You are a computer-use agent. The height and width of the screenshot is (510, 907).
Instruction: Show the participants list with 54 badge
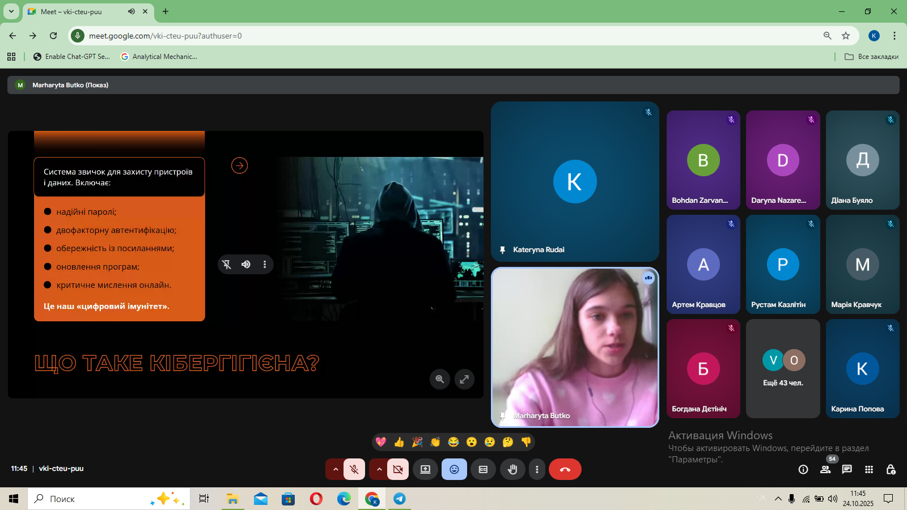click(x=825, y=469)
